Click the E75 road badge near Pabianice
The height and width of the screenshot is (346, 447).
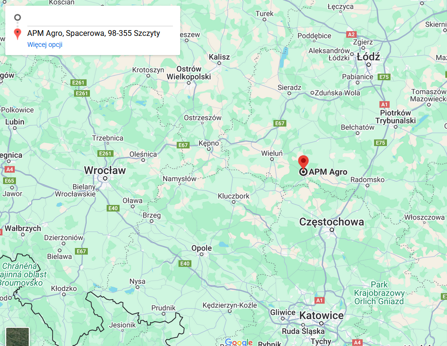(384, 77)
